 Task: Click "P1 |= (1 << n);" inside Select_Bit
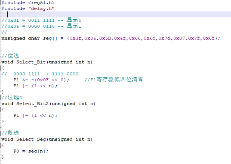[x=35, y=86]
